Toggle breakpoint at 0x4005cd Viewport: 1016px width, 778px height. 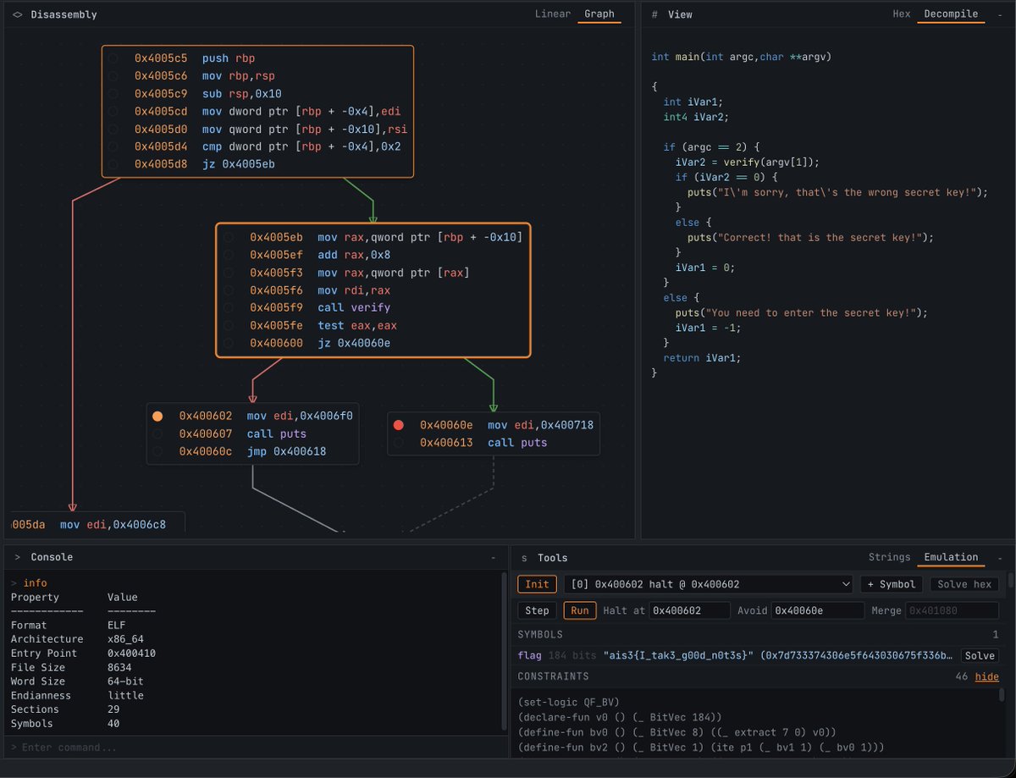coord(113,112)
